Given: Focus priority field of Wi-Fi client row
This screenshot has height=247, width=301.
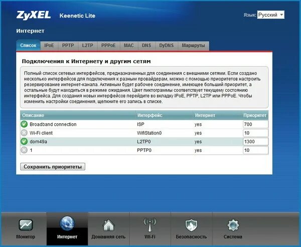Looking at the screenshot, I should [255, 133].
